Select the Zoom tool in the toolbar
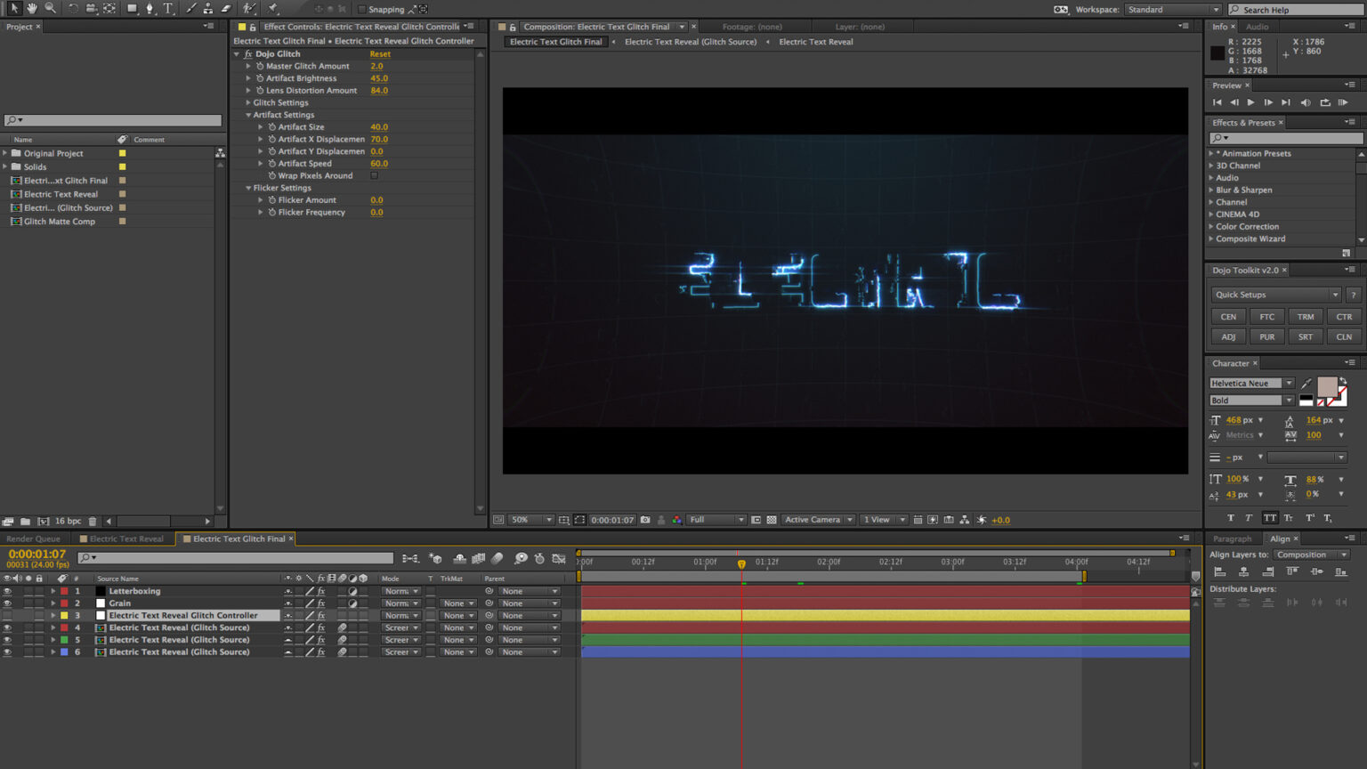This screenshot has height=769, width=1367. 52,9
